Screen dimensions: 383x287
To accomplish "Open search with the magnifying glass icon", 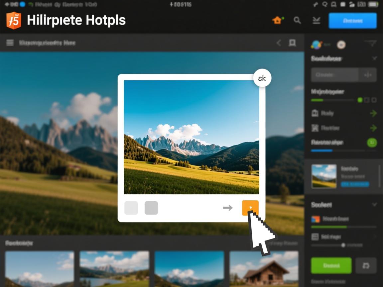I will [297, 21].
